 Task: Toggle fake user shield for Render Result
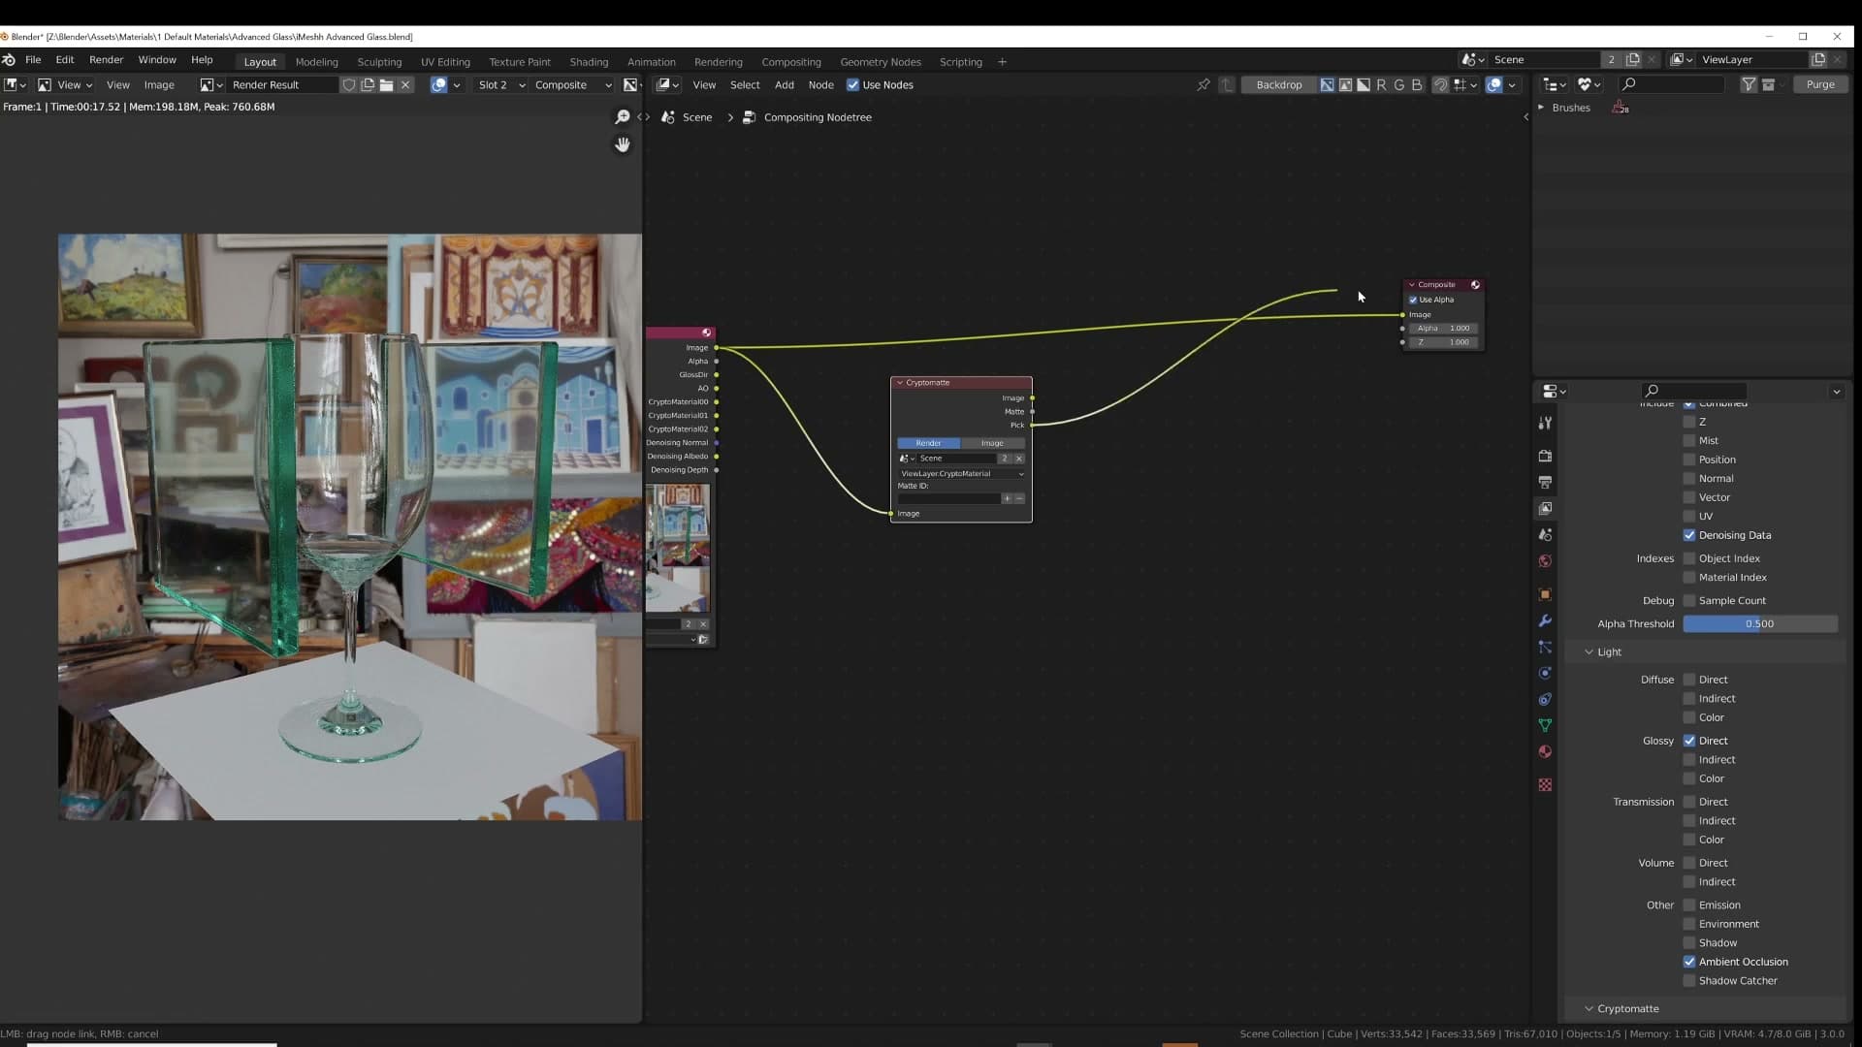[x=349, y=85]
